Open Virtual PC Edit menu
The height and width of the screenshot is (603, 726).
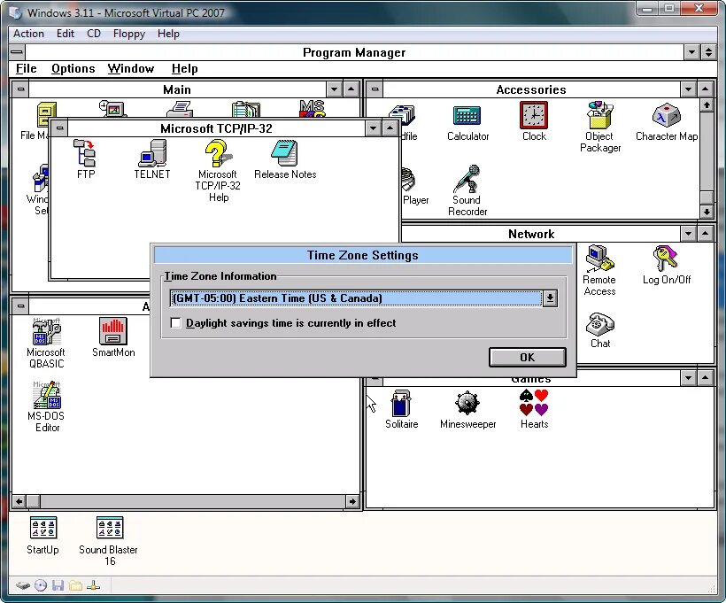(66, 34)
